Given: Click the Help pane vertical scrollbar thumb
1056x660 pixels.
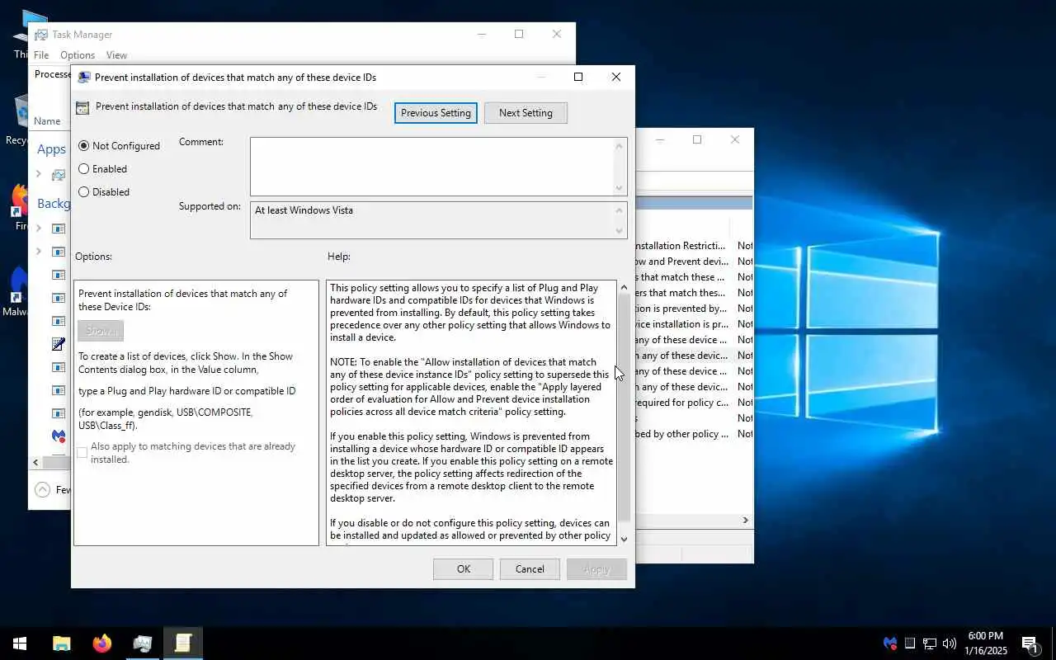Looking at the screenshot, I should [x=624, y=407].
